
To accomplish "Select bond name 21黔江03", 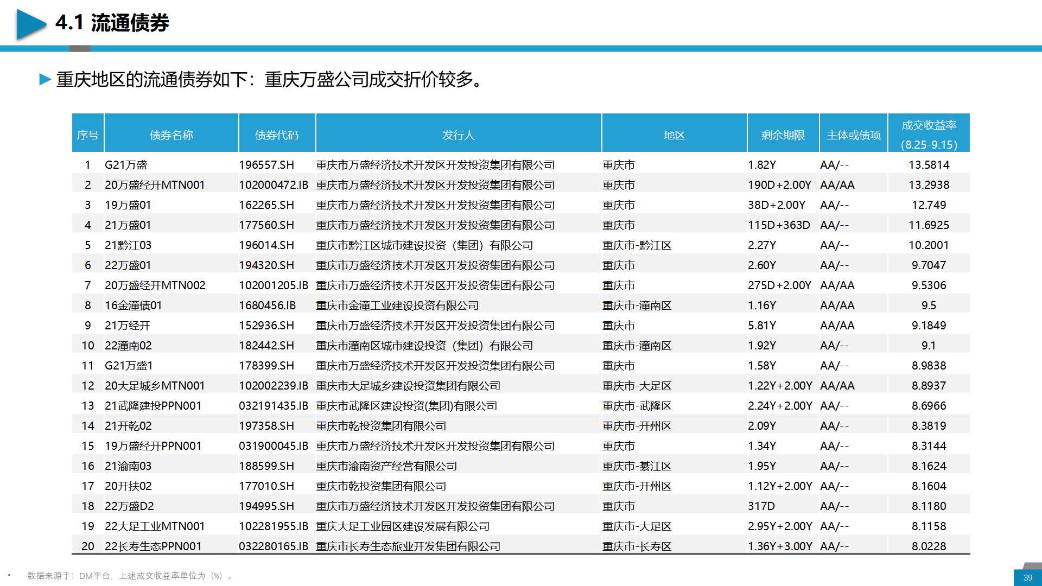I will point(128,245).
